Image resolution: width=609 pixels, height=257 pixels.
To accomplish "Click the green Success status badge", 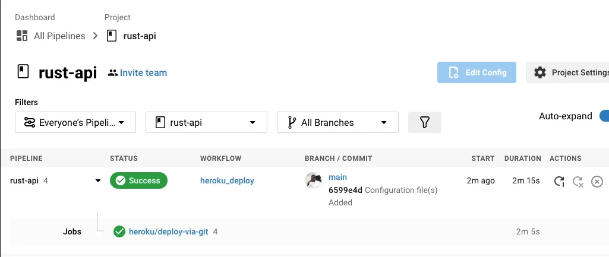I will [x=138, y=180].
